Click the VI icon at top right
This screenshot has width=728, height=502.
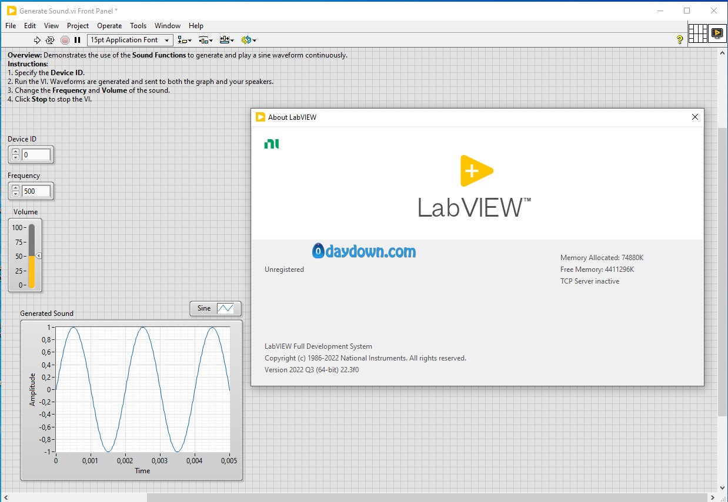point(717,33)
